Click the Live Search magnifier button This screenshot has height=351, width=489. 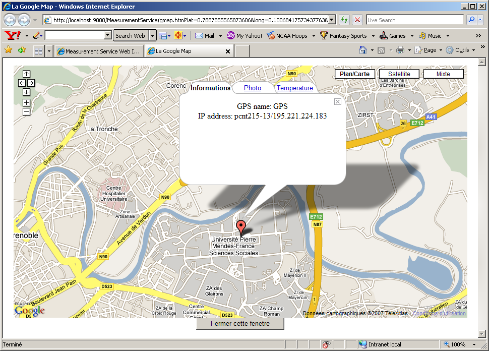tap(471, 20)
